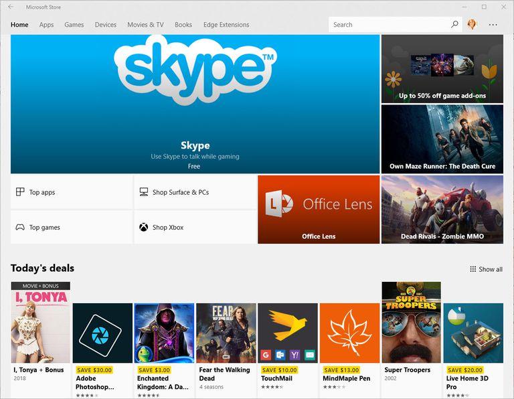
Task: Click the Xbox logo icon
Action: 144,227
